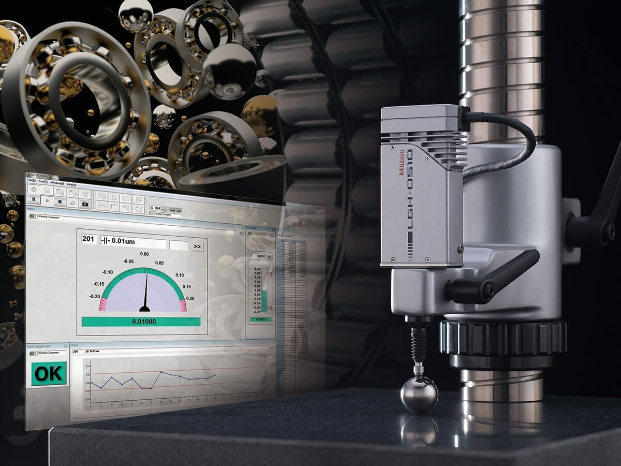
Task: Expand the channel options with the >> button
Action: click(x=197, y=245)
